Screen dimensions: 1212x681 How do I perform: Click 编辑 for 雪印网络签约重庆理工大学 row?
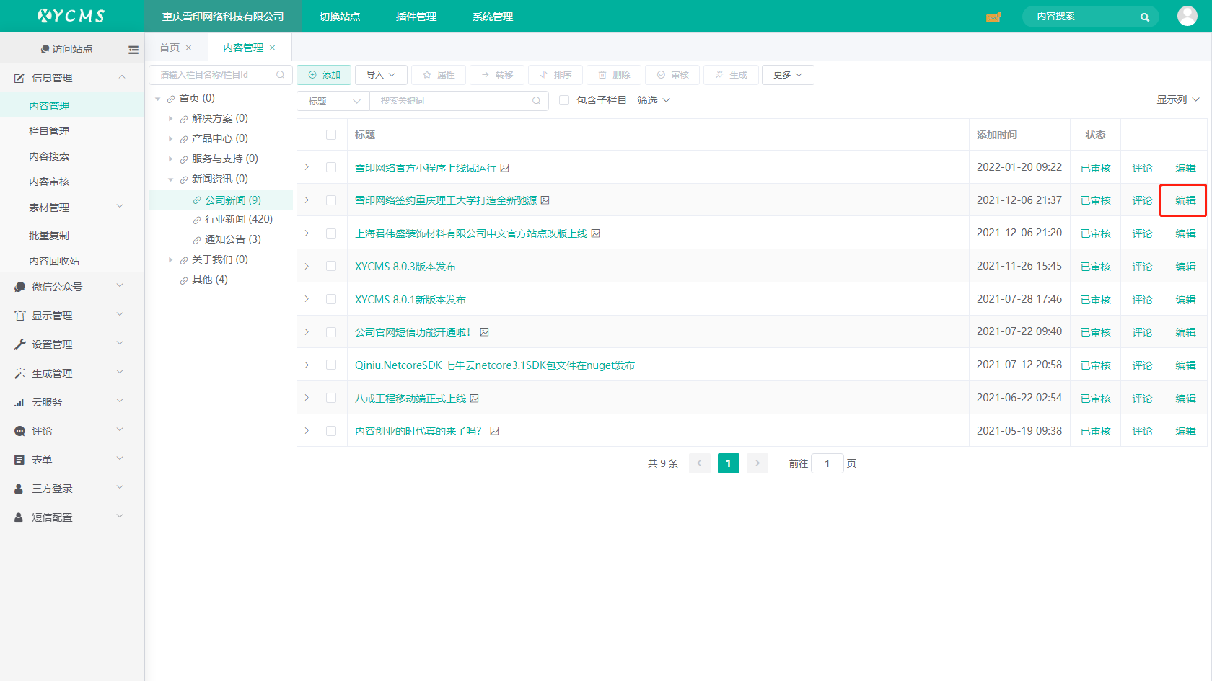(1185, 200)
